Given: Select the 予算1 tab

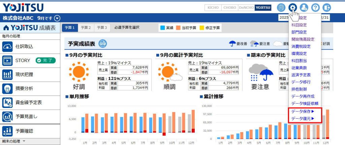Looking at the screenshot, I should click(70, 28).
